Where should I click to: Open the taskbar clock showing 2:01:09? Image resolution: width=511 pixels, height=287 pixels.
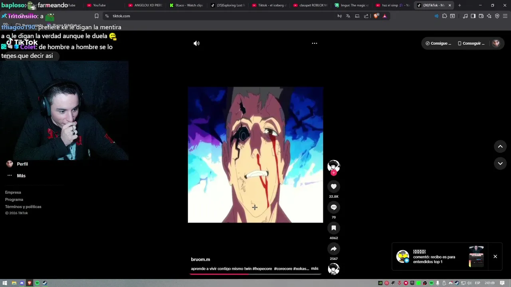pos(490,283)
